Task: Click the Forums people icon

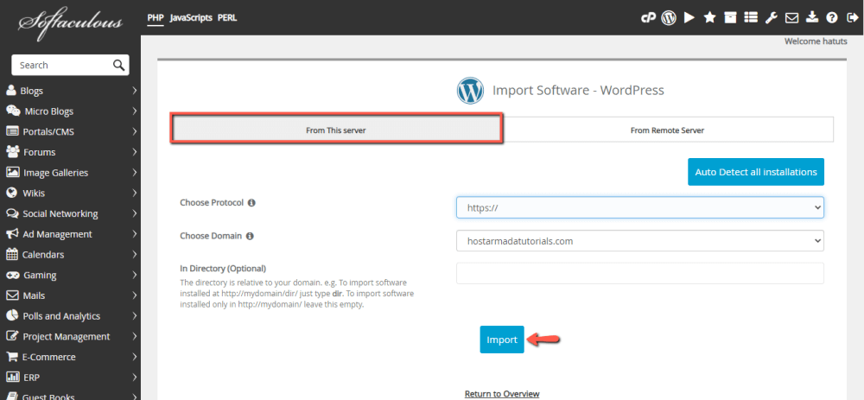Action: [x=13, y=151]
